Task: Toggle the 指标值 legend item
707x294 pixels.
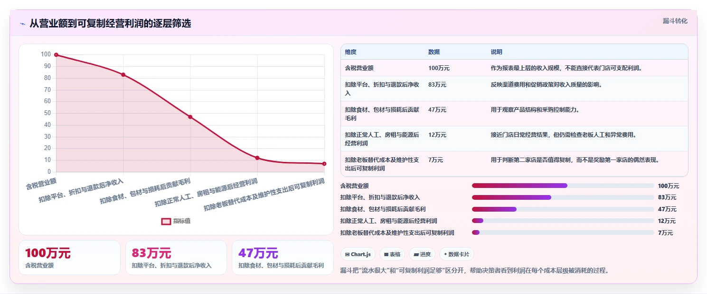Action: tap(176, 221)
